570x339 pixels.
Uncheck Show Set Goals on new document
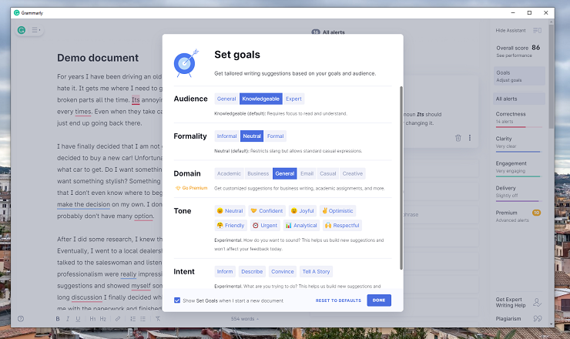[177, 300]
